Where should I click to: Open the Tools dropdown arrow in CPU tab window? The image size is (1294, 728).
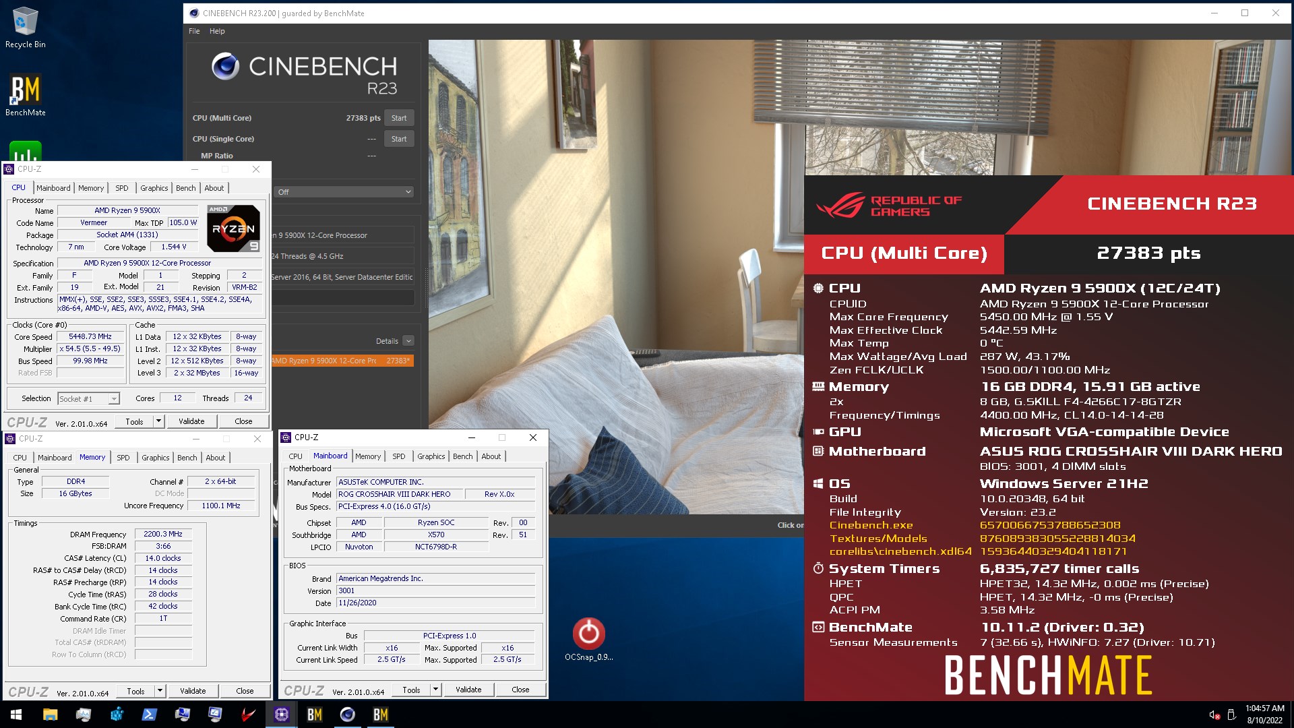click(158, 421)
